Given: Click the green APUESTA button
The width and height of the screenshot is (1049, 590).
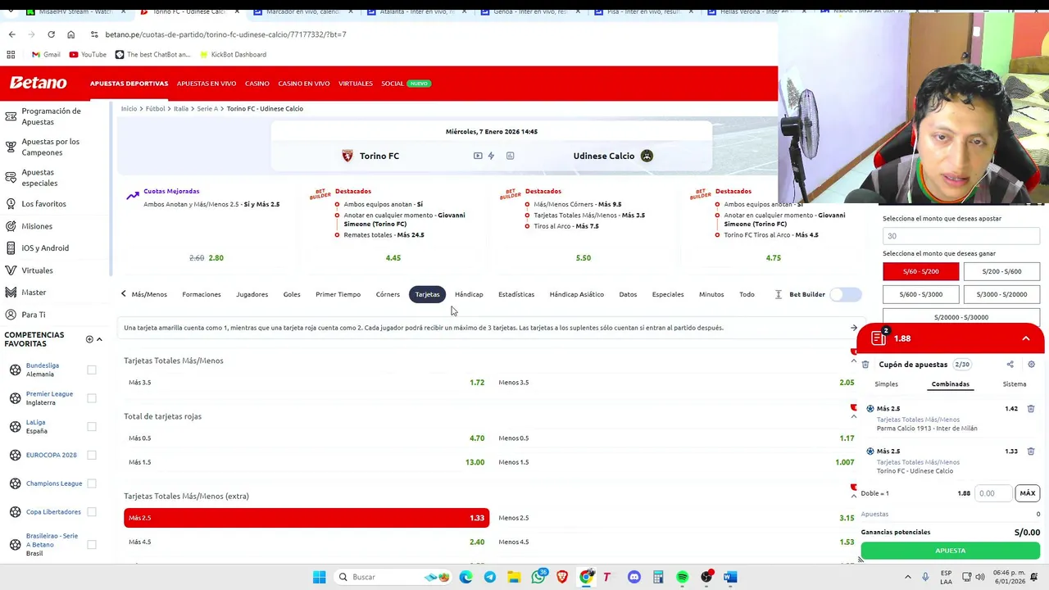Looking at the screenshot, I should point(950,551).
